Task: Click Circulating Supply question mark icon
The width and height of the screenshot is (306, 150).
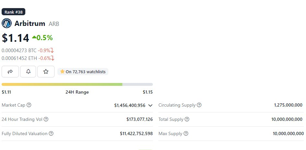Action: (x=199, y=105)
